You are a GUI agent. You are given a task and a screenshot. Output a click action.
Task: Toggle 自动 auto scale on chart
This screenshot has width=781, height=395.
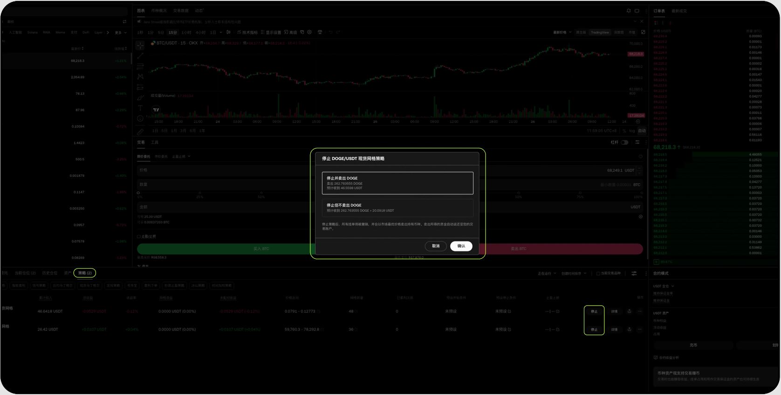[x=642, y=131]
